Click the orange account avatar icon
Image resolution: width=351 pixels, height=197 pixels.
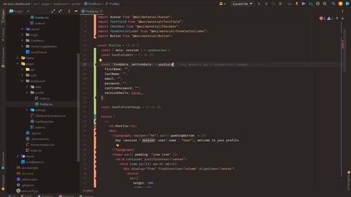coord(341,4)
